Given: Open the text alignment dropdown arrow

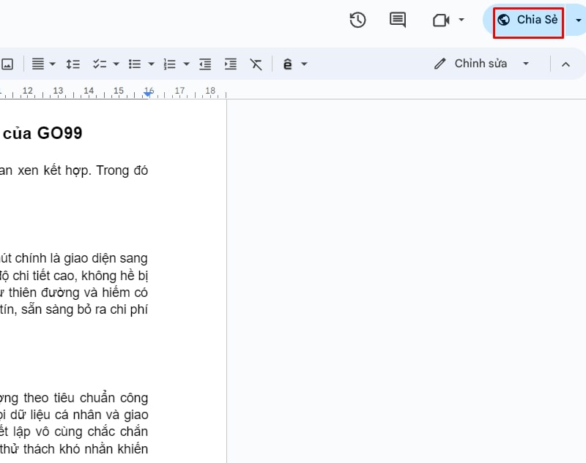Looking at the screenshot, I should coord(51,64).
